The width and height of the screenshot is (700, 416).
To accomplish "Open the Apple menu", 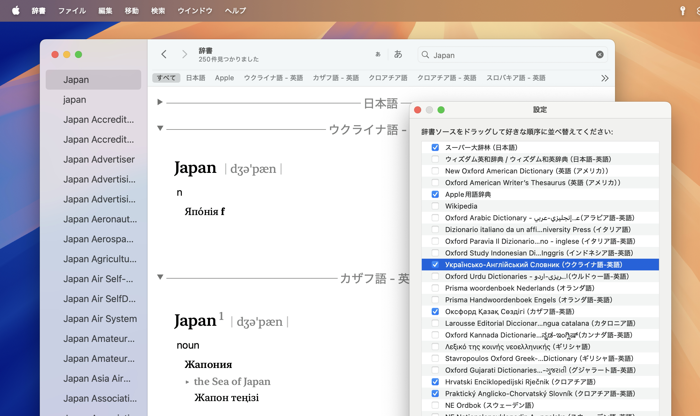I will pos(16,11).
